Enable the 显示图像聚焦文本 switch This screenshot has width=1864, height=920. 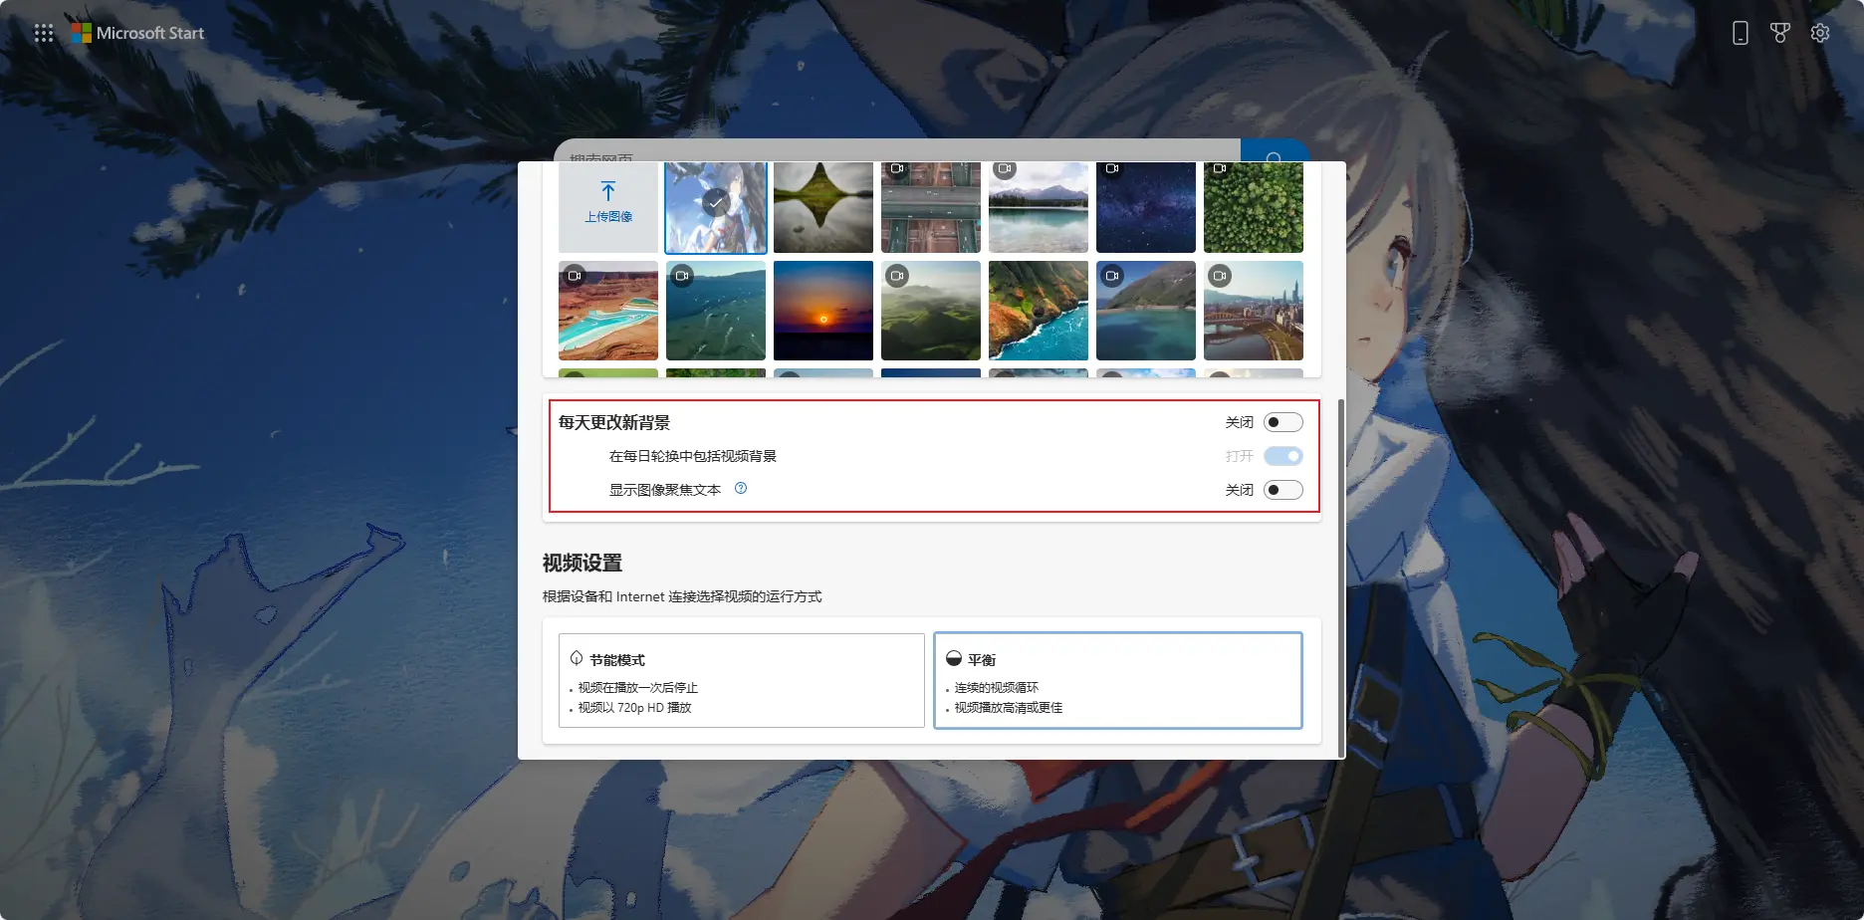(1282, 490)
